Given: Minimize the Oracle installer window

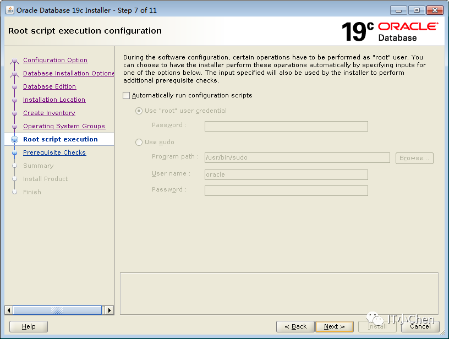Looking at the screenshot, I should [398, 10].
